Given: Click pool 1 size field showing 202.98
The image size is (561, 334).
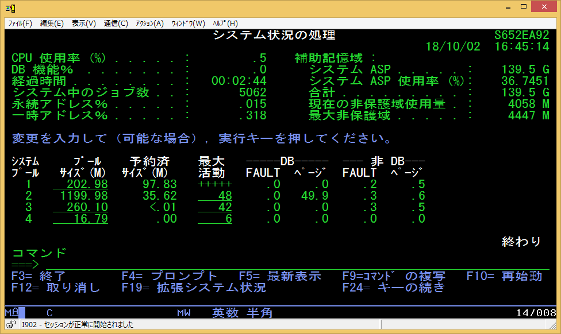Looking at the screenshot, I should [80, 184].
